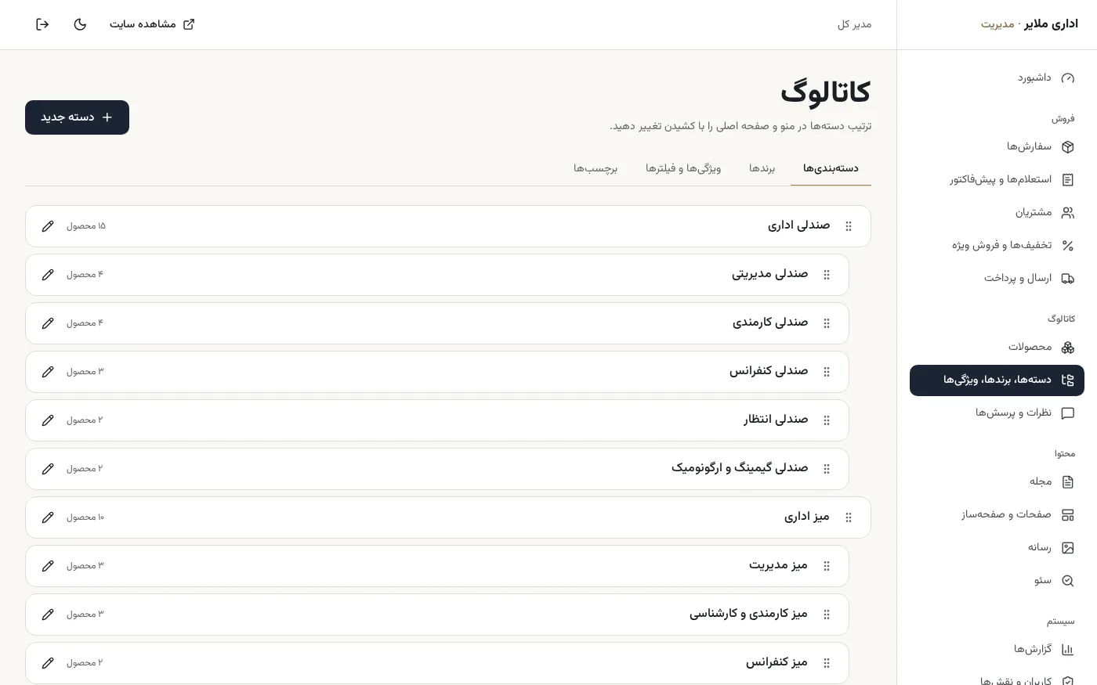Image resolution: width=1097 pixels, height=685 pixels.
Task: Open صفحات و صفحه‌ساز
Action: [x=997, y=514]
